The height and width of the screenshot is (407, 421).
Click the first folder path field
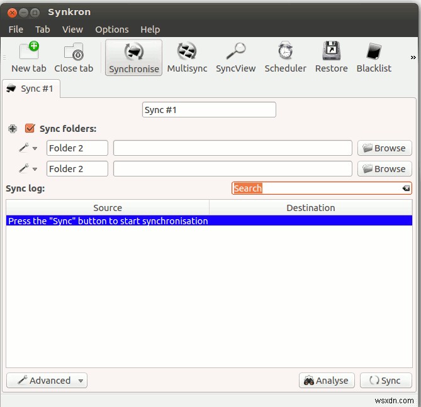(x=232, y=148)
